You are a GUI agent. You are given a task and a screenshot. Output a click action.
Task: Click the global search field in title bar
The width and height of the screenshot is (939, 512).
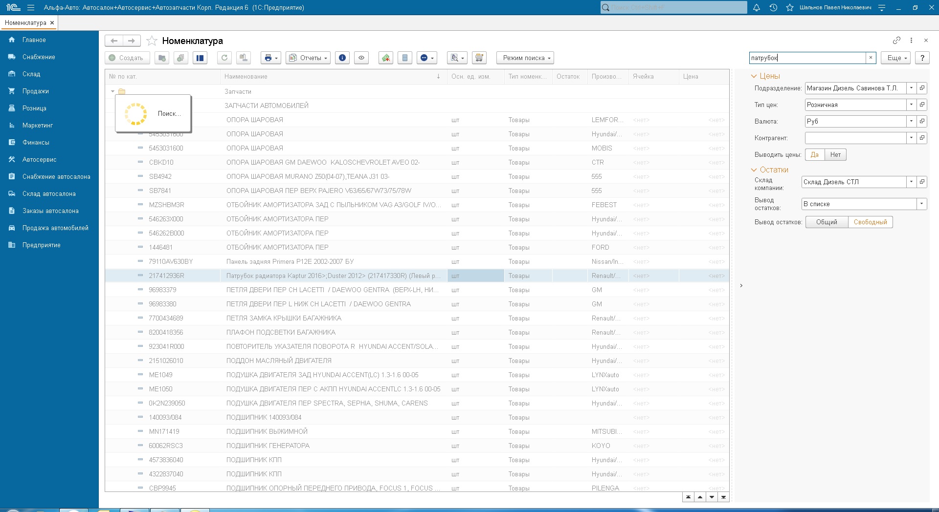coord(674,7)
